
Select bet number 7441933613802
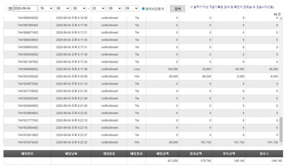pyautogui.click(x=28, y=135)
